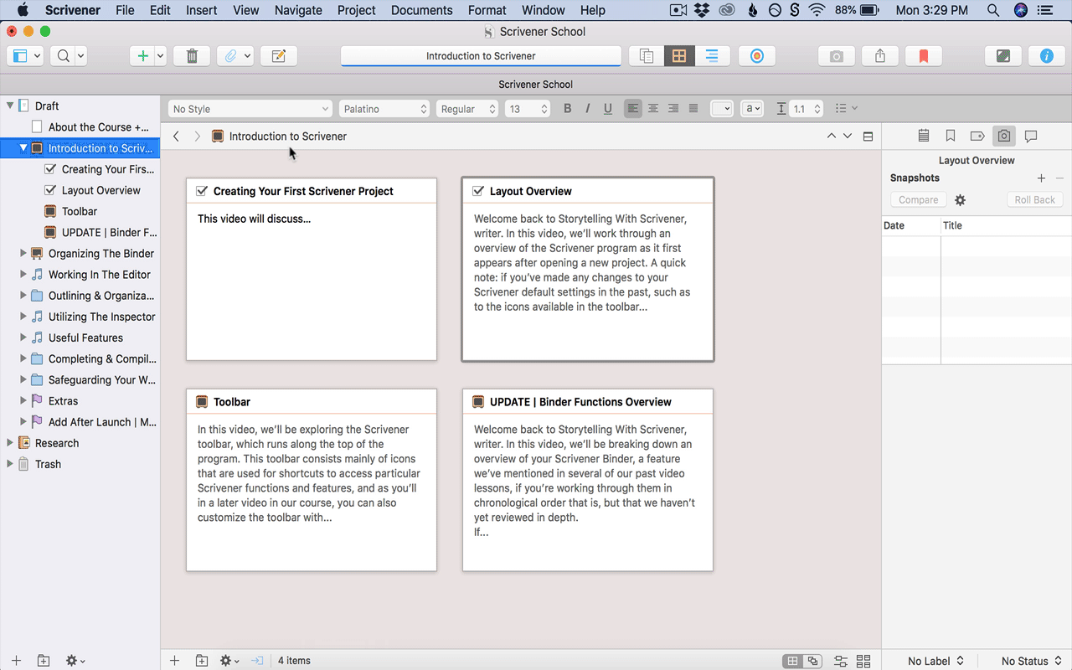Open the text color swatch

(721, 109)
